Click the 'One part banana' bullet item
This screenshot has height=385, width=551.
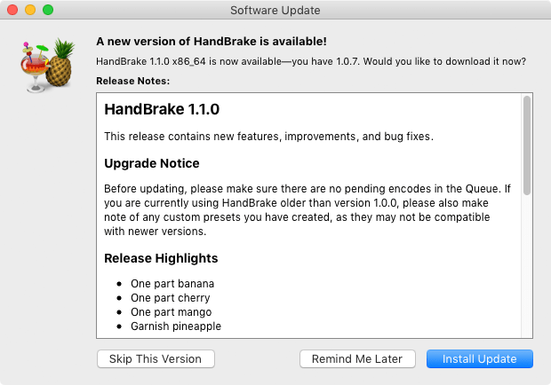[172, 284]
